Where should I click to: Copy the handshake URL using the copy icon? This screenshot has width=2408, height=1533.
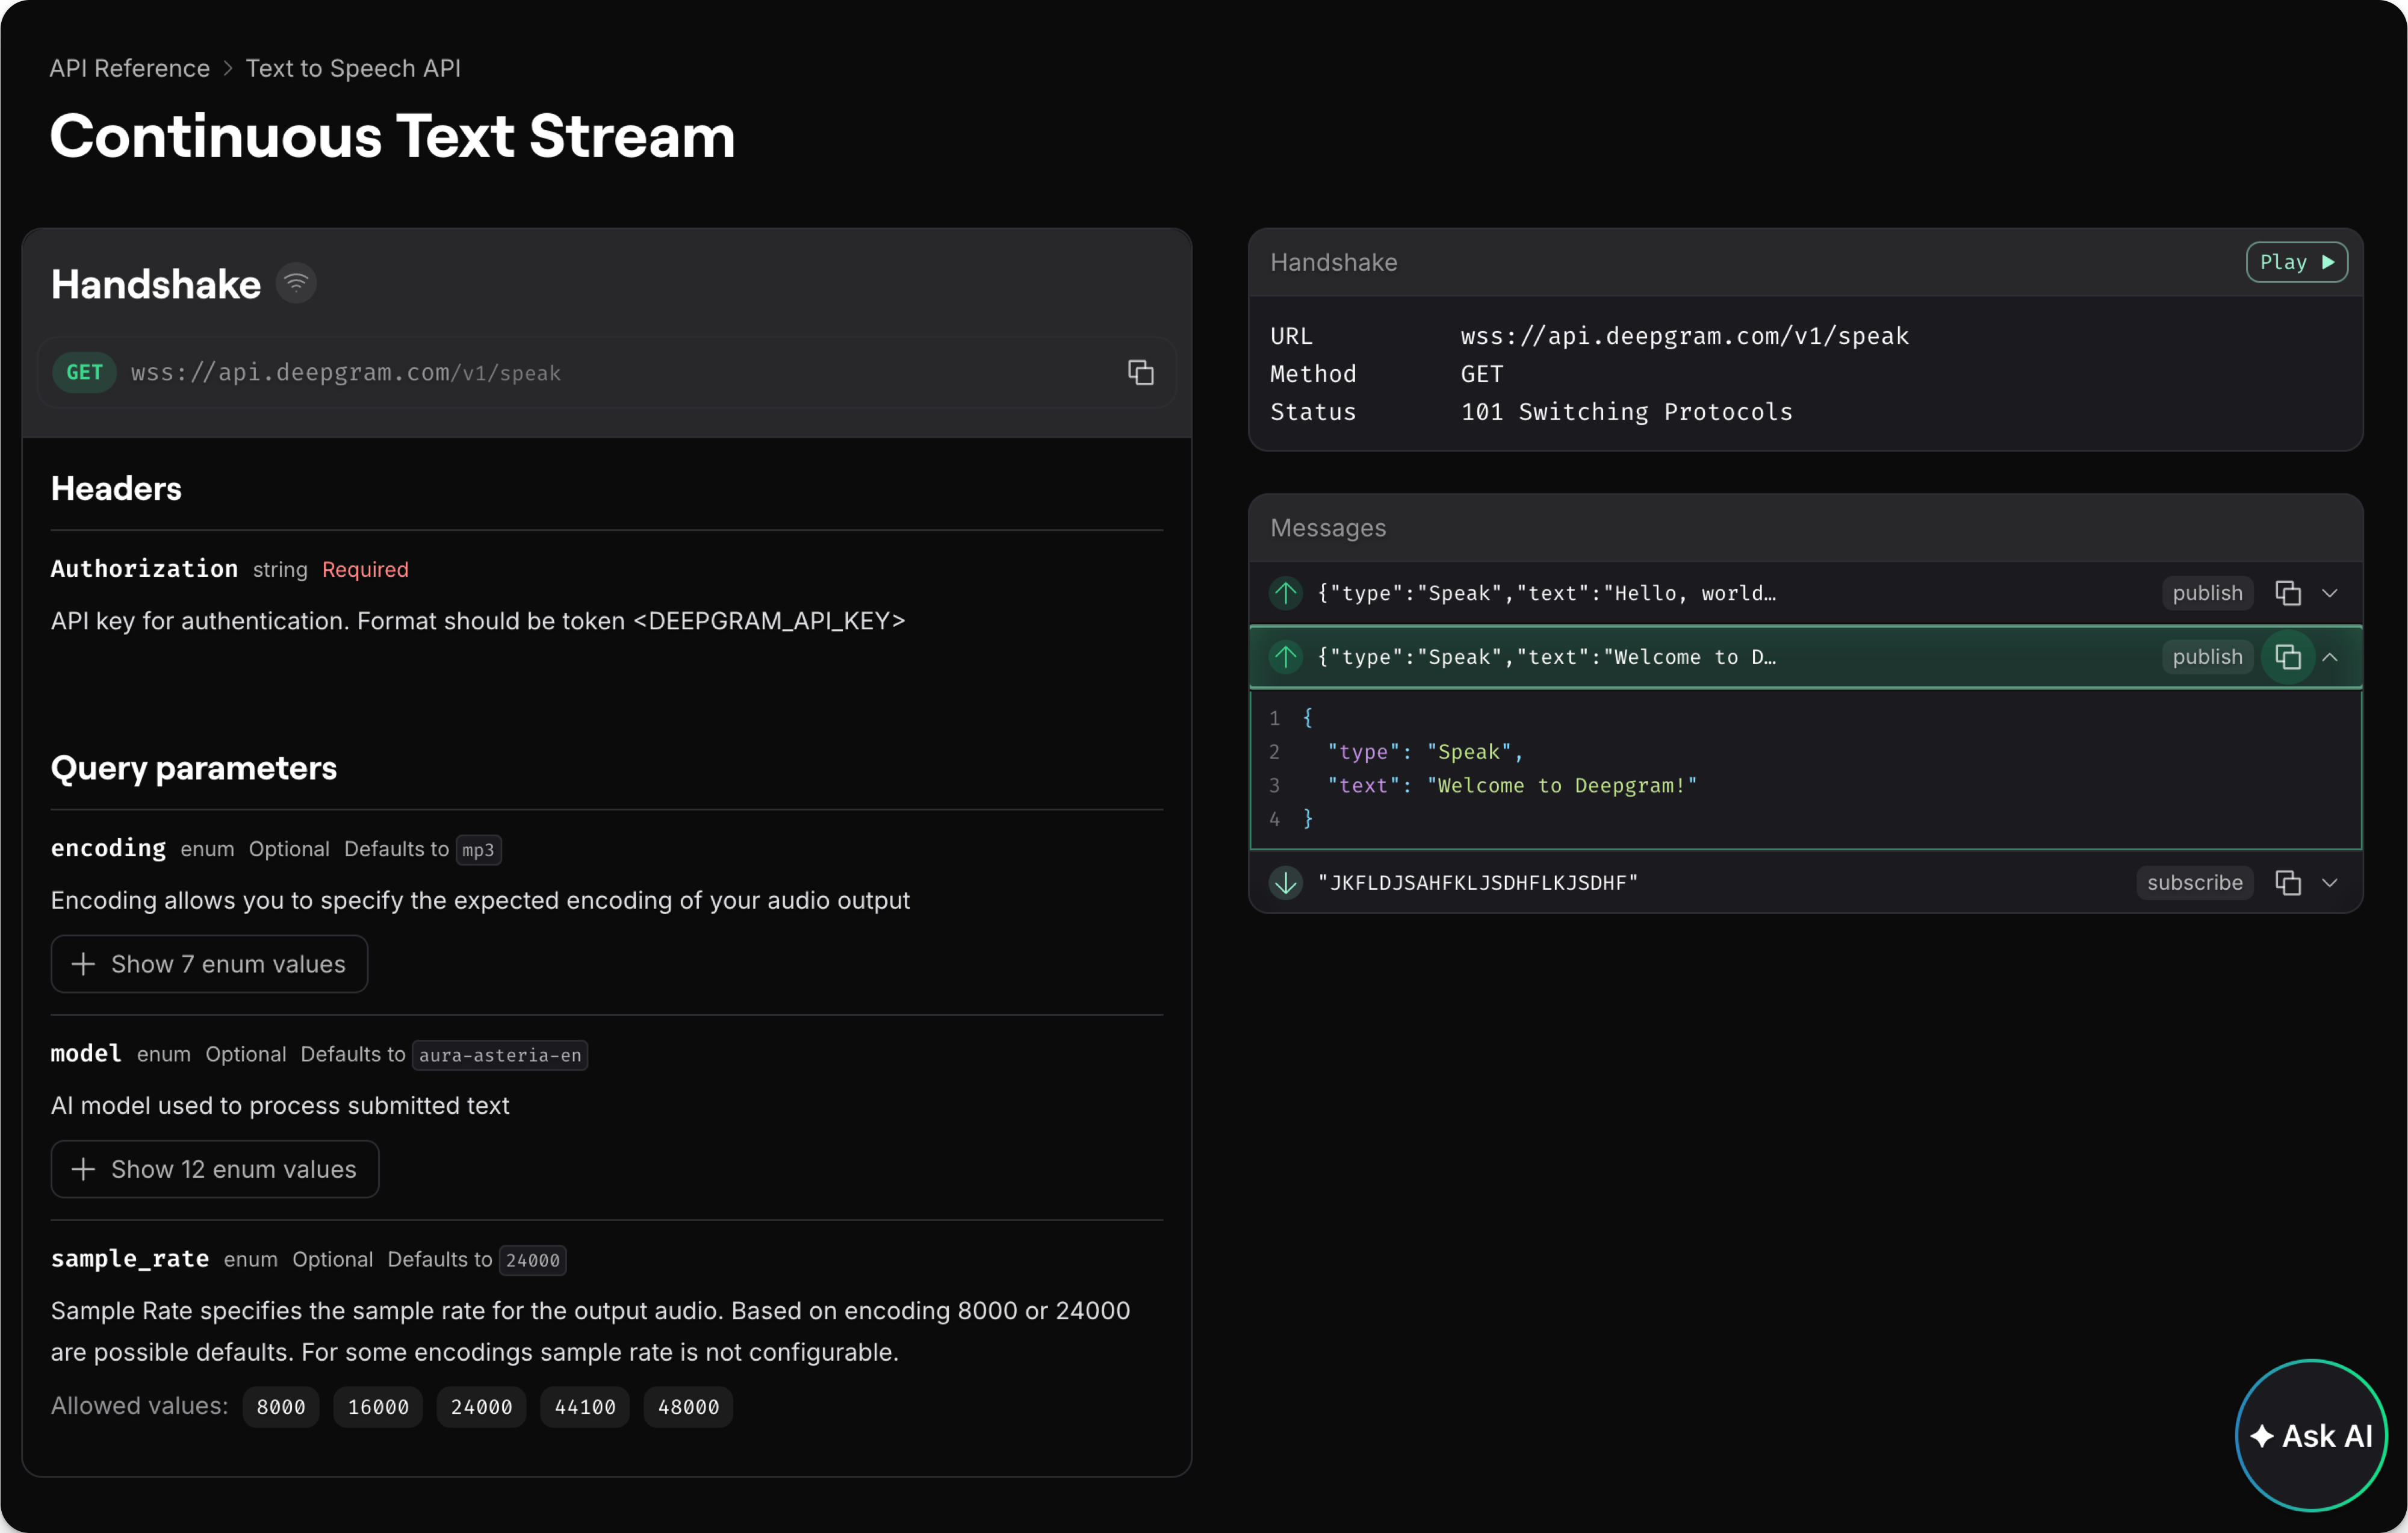[x=1141, y=372]
